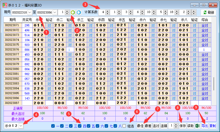
Task: Click the 导出 button
Action: tap(205, 126)
